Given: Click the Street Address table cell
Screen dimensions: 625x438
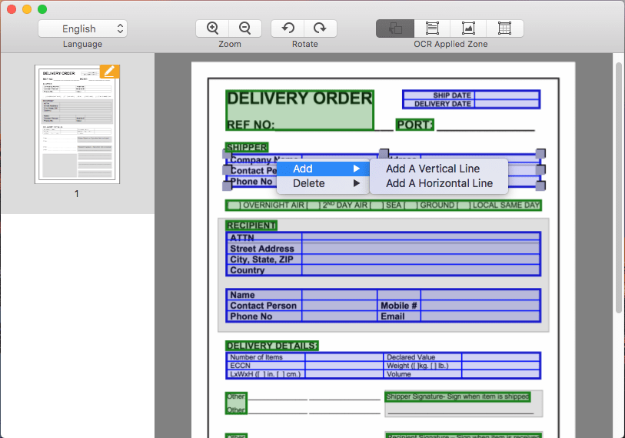Looking at the screenshot, I should [x=264, y=249].
